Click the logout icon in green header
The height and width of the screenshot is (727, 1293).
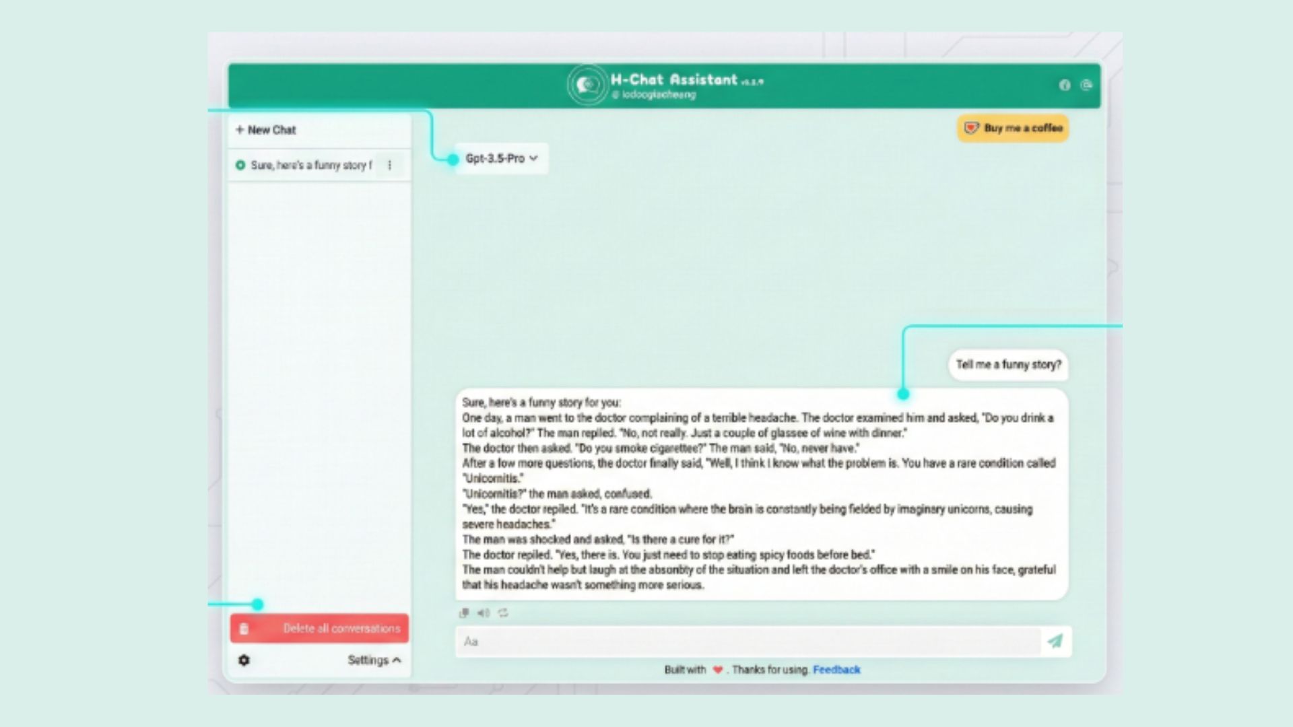pos(1086,85)
